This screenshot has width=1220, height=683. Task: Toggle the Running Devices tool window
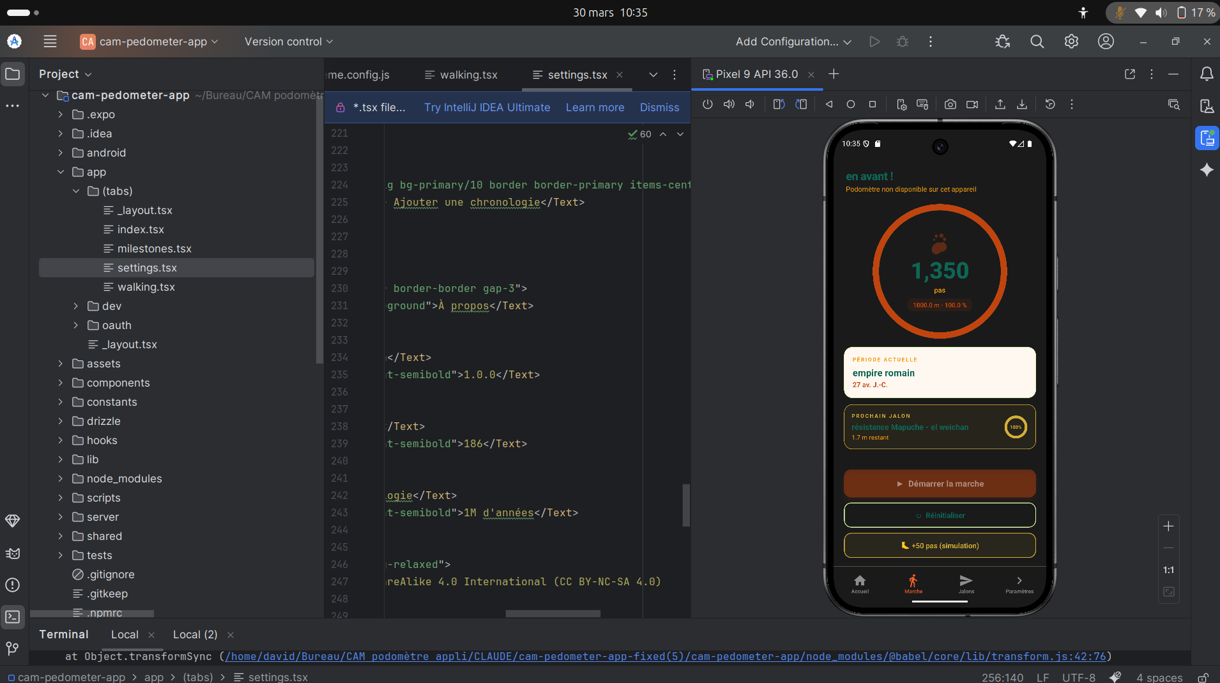pyautogui.click(x=1207, y=138)
